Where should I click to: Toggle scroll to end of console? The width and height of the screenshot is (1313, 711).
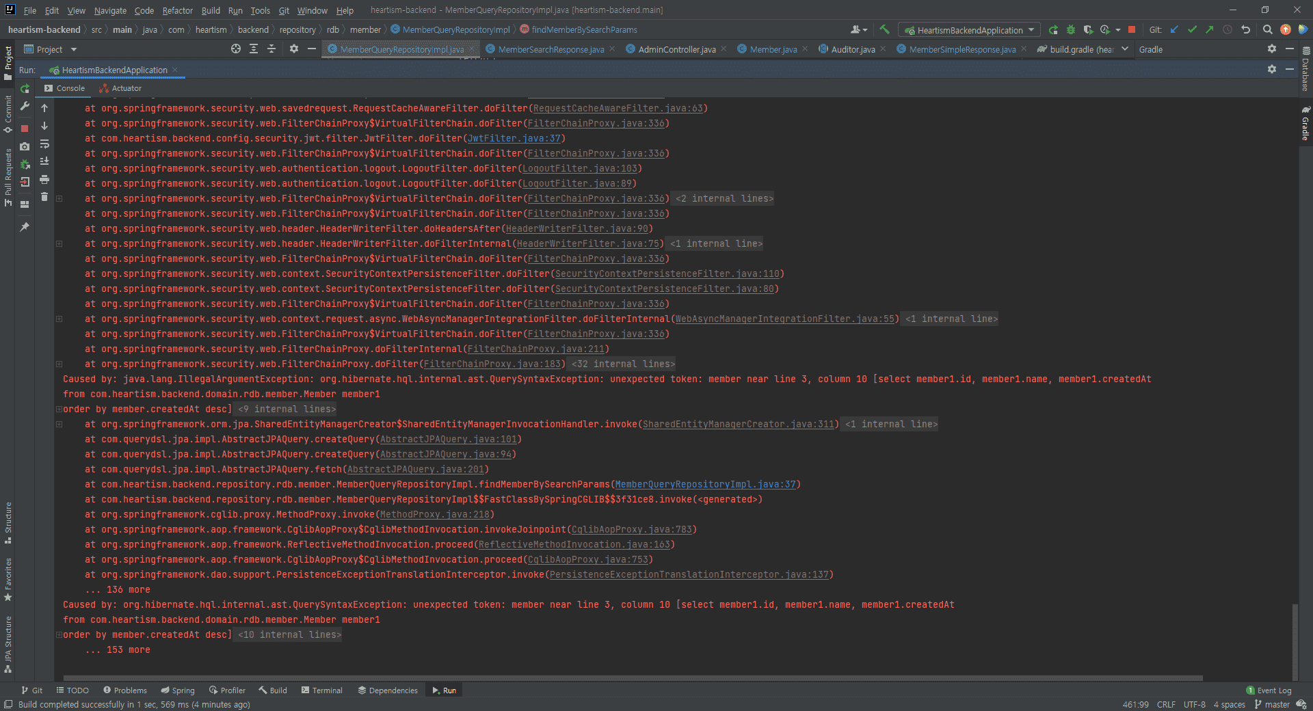click(x=44, y=161)
